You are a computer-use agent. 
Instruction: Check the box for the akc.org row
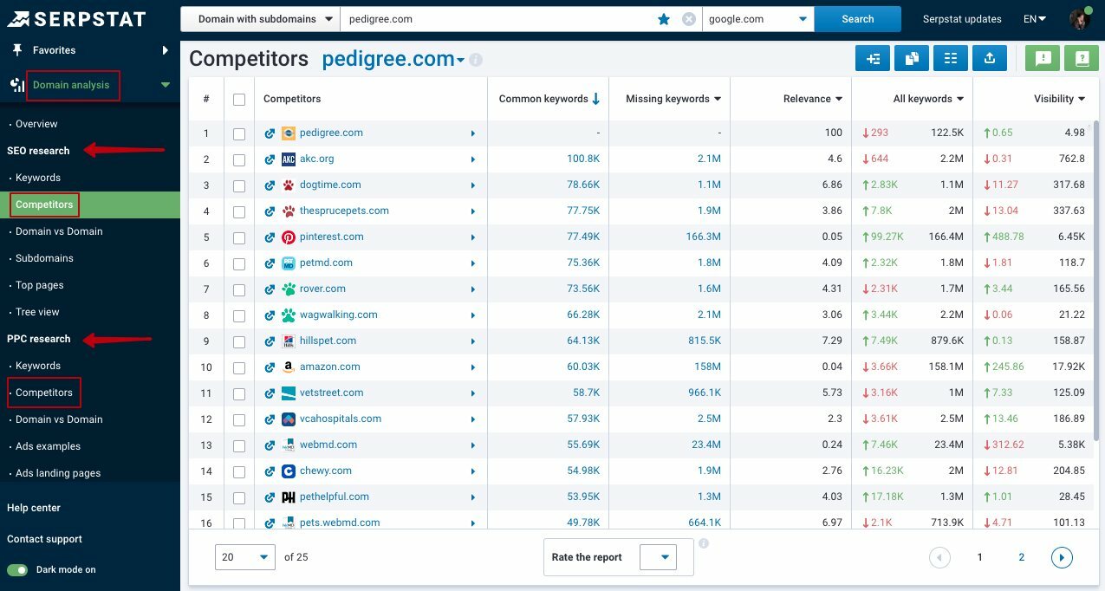[239, 159]
